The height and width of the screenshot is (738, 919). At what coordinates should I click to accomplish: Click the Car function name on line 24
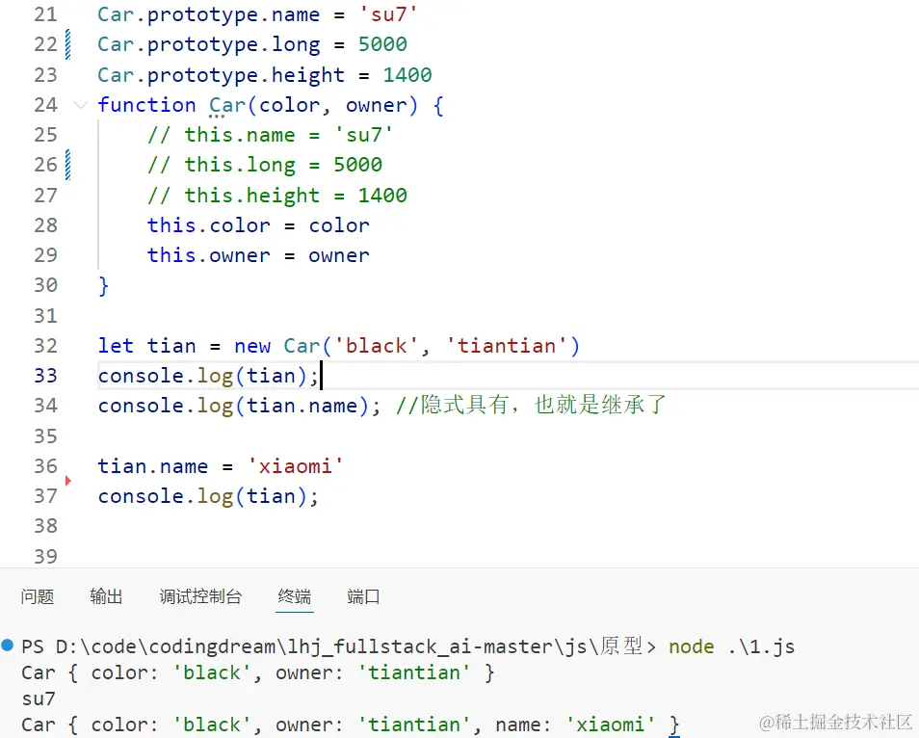pyautogui.click(x=227, y=106)
